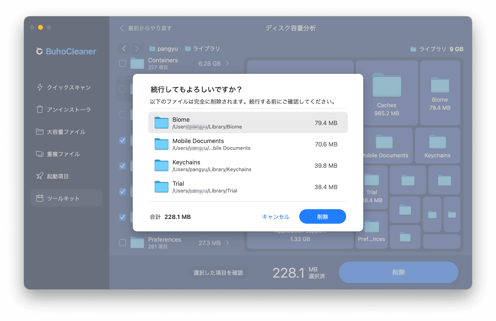Click the 79.4 MB size in Biome row
This screenshot has width=496, height=321.
(326, 123)
